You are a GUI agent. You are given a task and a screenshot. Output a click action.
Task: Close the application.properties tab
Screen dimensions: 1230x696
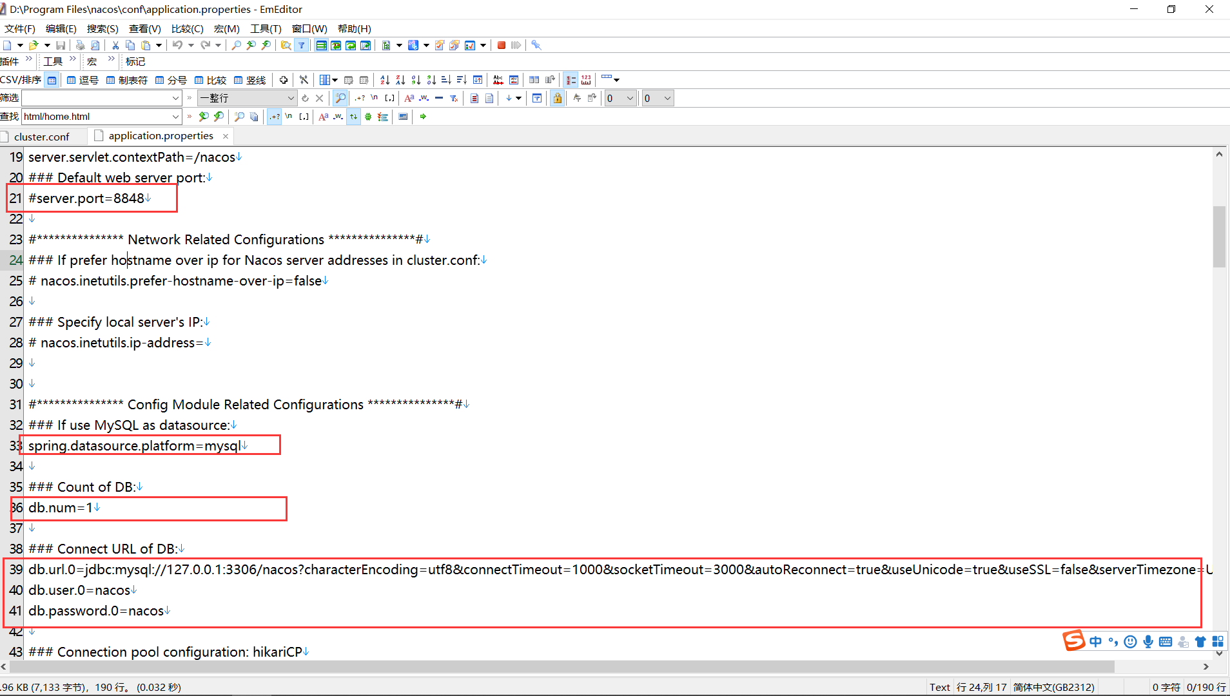click(x=226, y=136)
